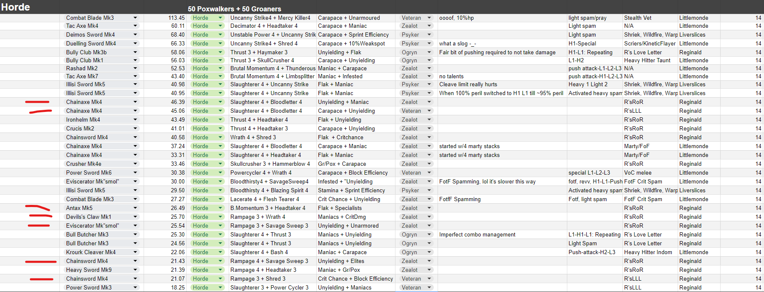Select the 'Cleave limit really hurts' note

point(502,85)
